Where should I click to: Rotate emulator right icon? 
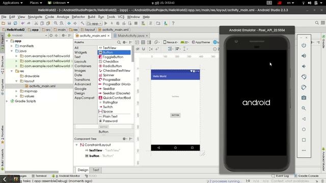click(304, 87)
